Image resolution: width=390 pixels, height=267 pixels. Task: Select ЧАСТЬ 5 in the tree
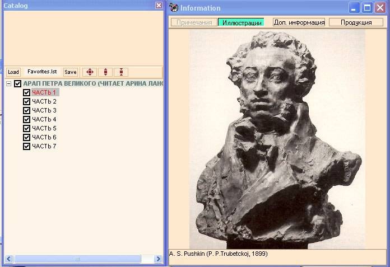tap(44, 128)
